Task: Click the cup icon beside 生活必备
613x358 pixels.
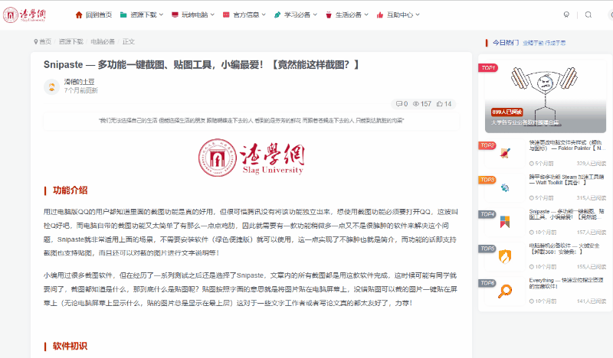Action: [329, 15]
